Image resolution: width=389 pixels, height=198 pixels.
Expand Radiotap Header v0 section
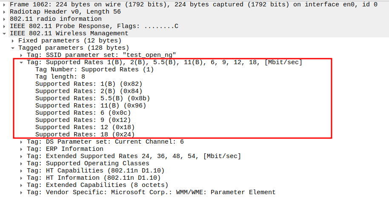coord(5,12)
